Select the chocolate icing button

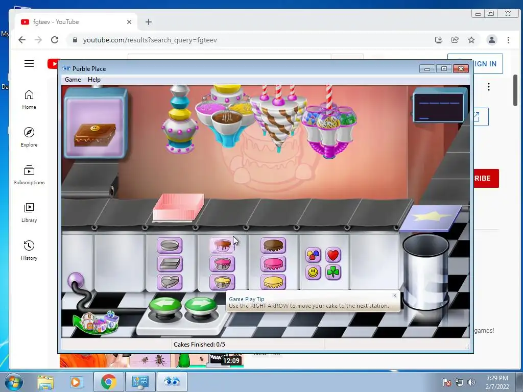click(x=273, y=246)
